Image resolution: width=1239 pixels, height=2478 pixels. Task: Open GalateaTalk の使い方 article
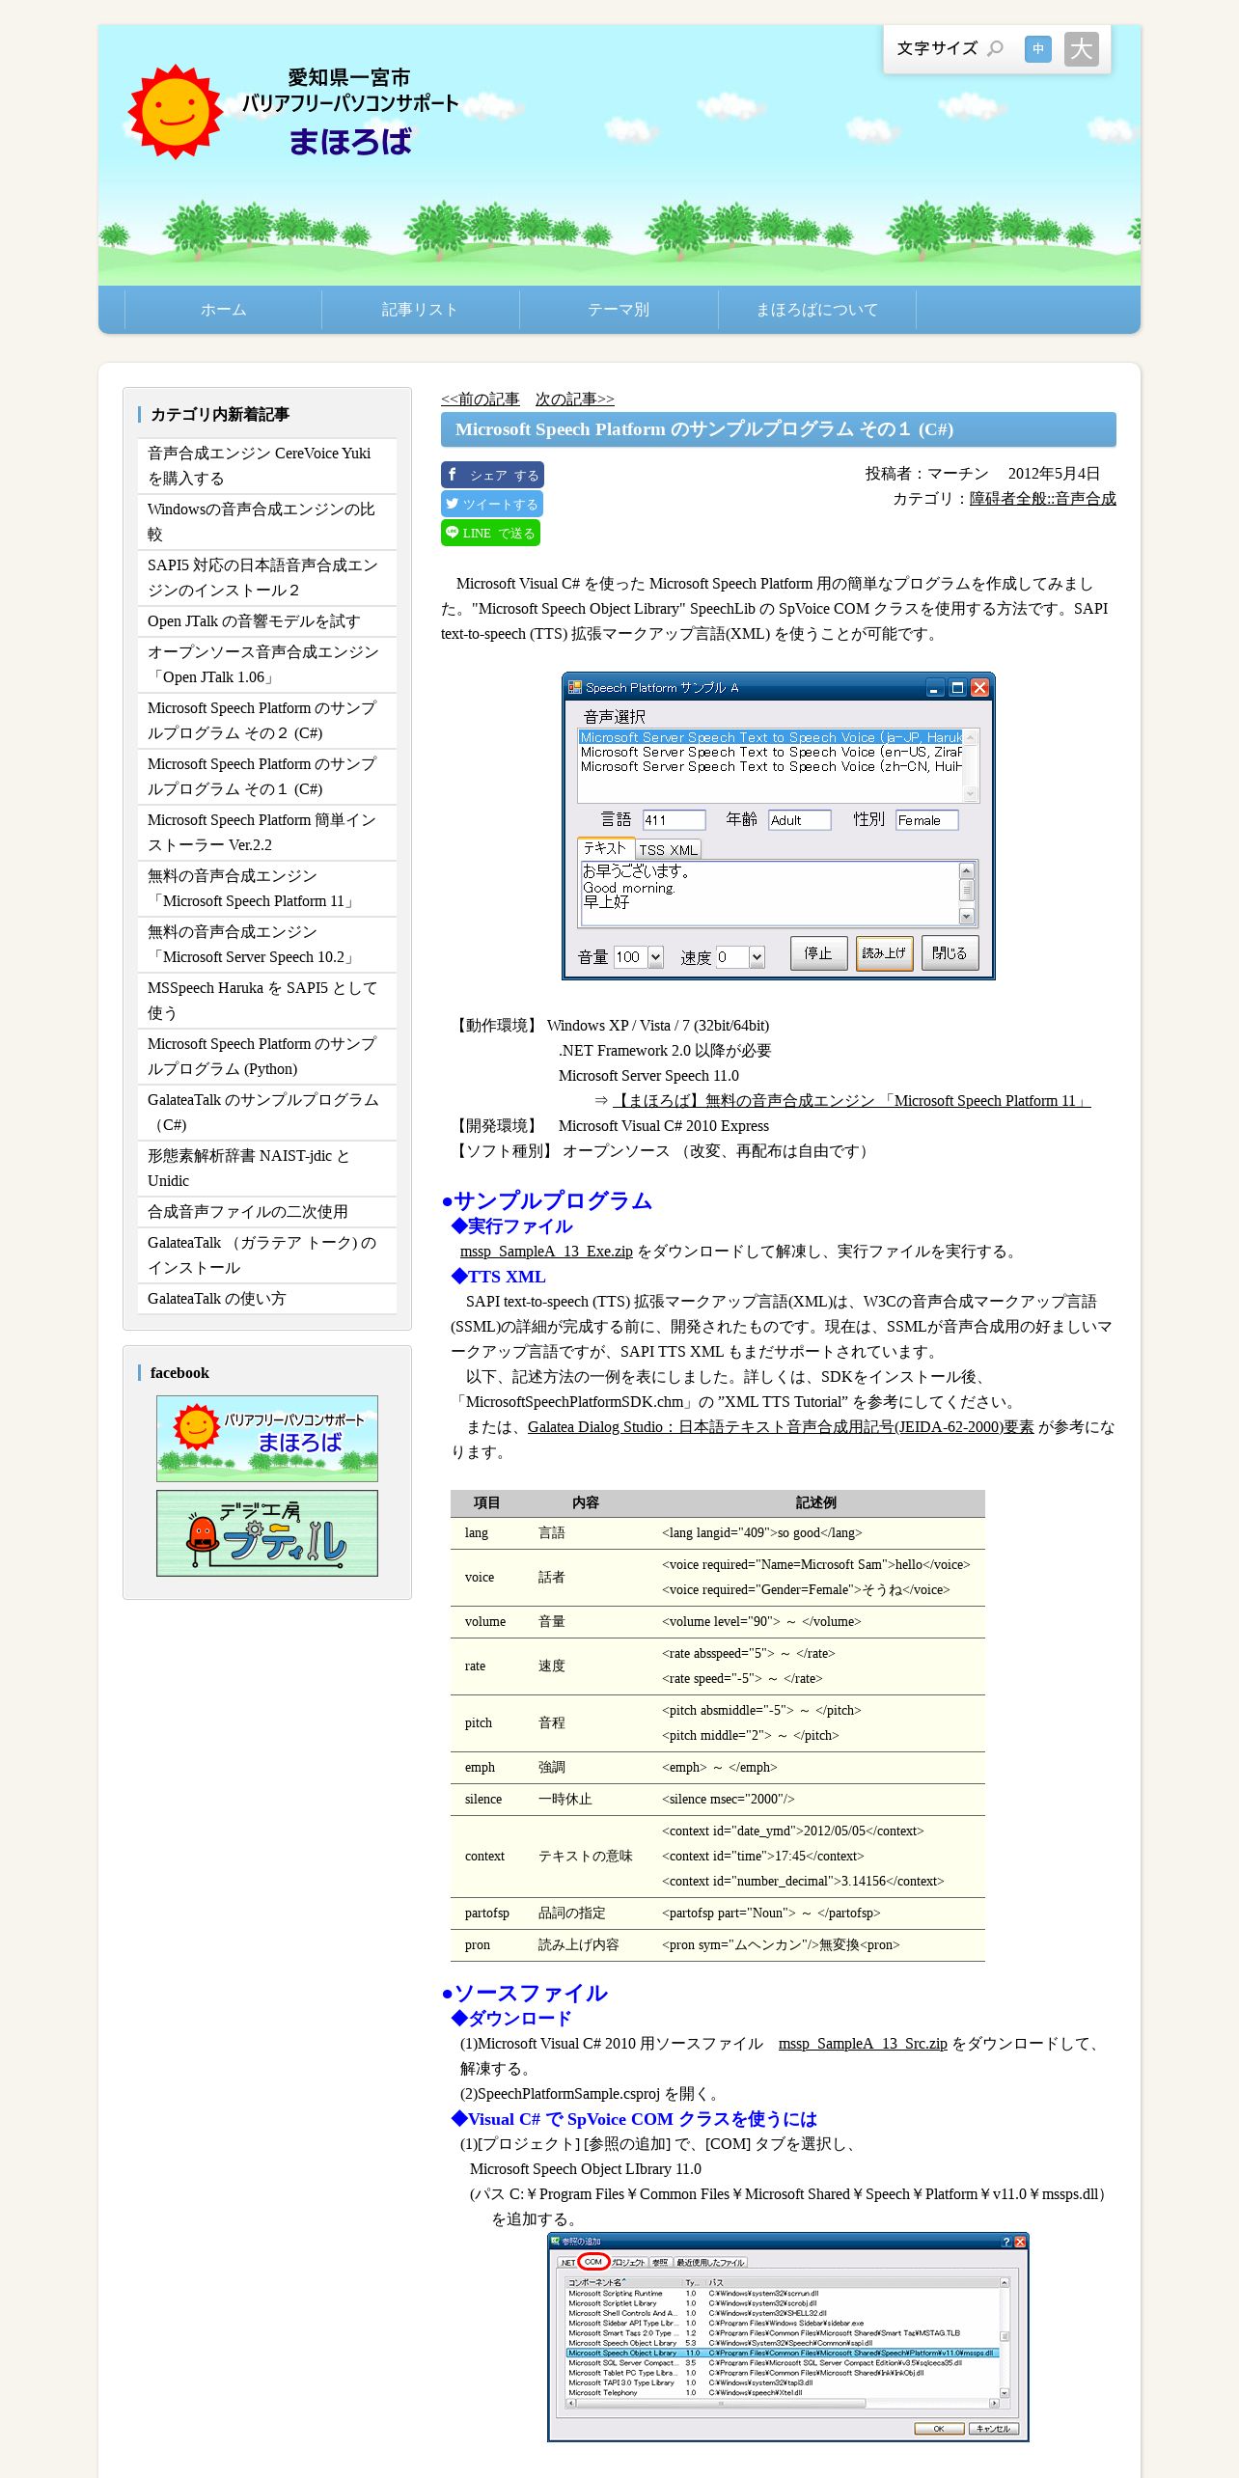(267, 1299)
